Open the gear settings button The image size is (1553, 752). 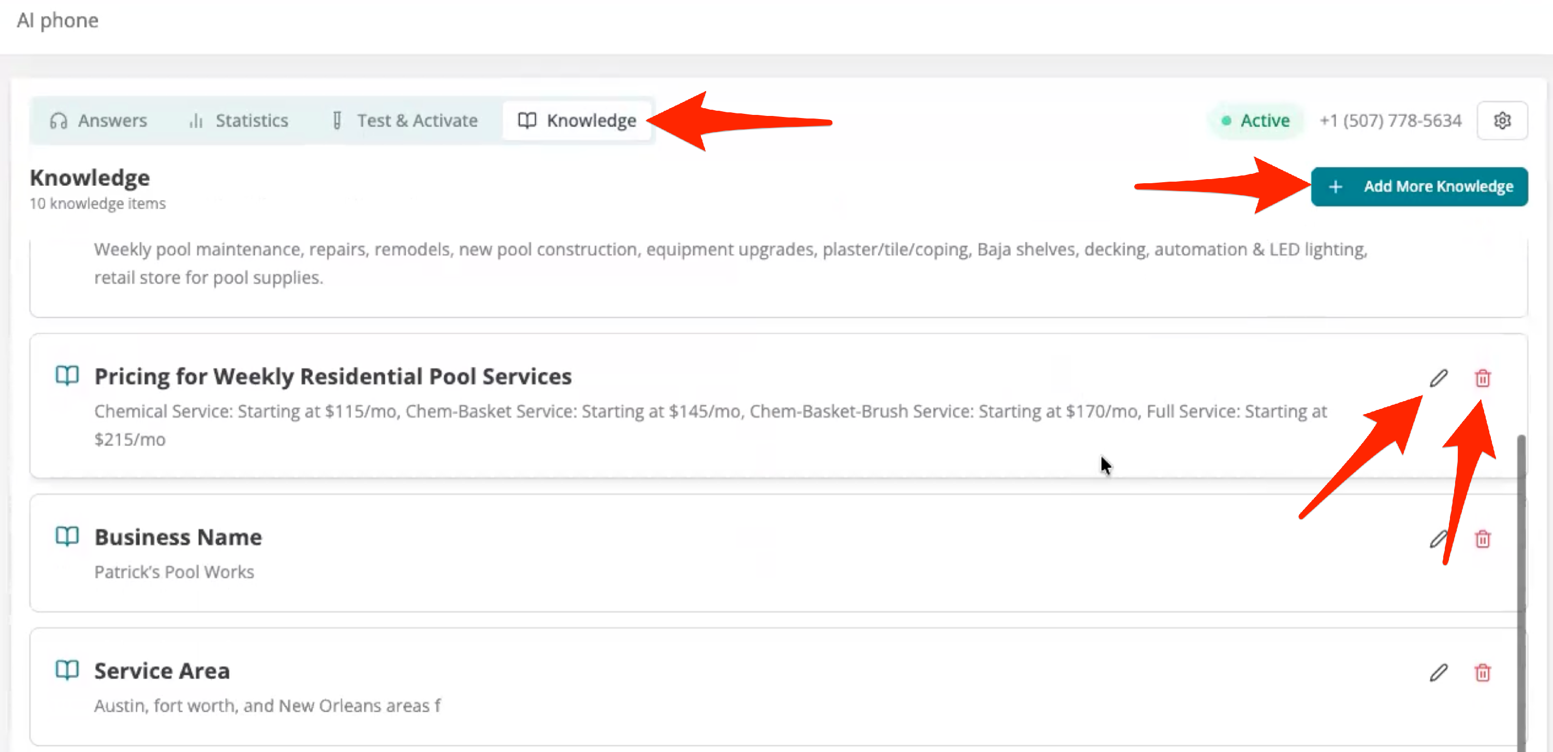[x=1502, y=121]
